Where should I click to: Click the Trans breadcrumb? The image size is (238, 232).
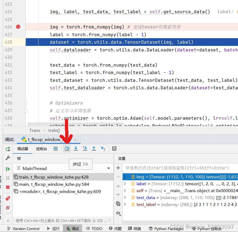35,131
